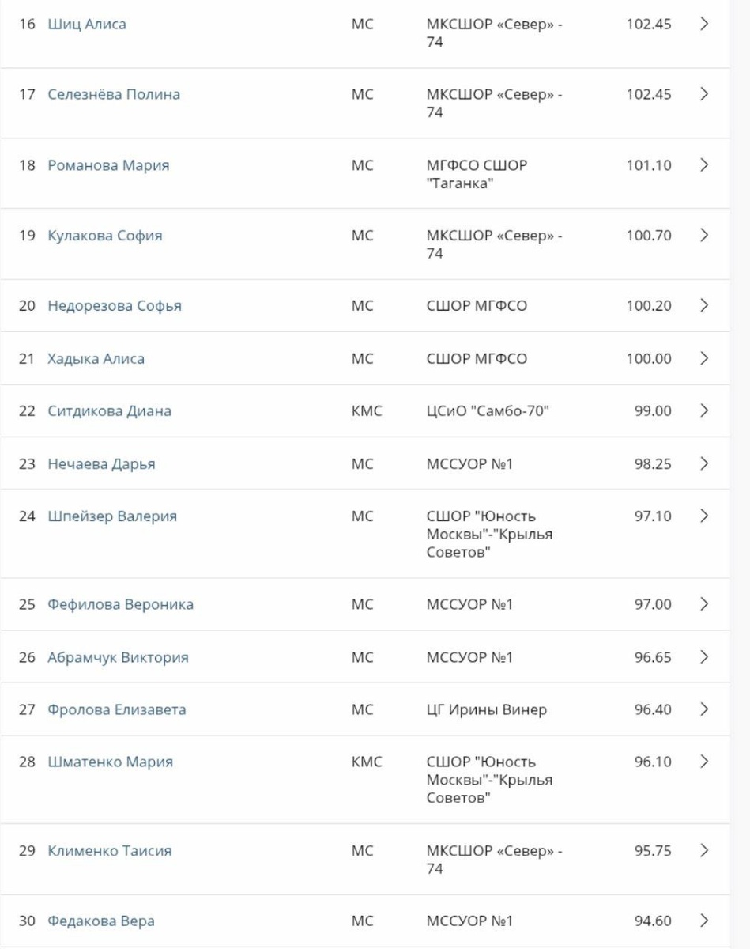This screenshot has height=949, width=750.
Task: Open chevron next to Романова Мария row
Action: (704, 165)
